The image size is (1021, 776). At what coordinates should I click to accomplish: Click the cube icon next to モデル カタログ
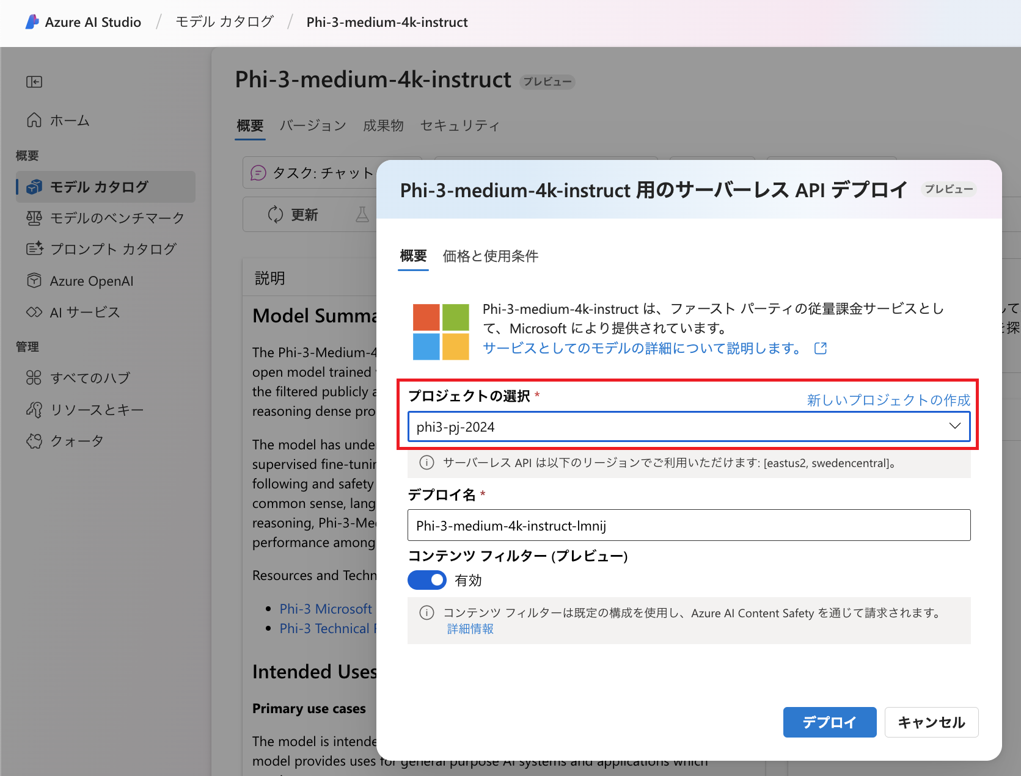click(x=34, y=187)
